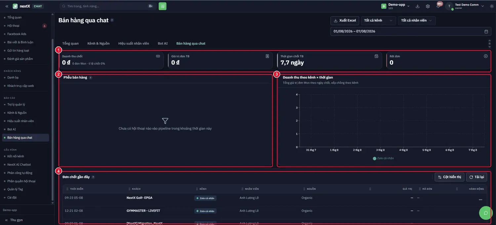Click the Thời gian chốt TB card icon
This screenshot has width=496, height=225.
click(376, 56)
